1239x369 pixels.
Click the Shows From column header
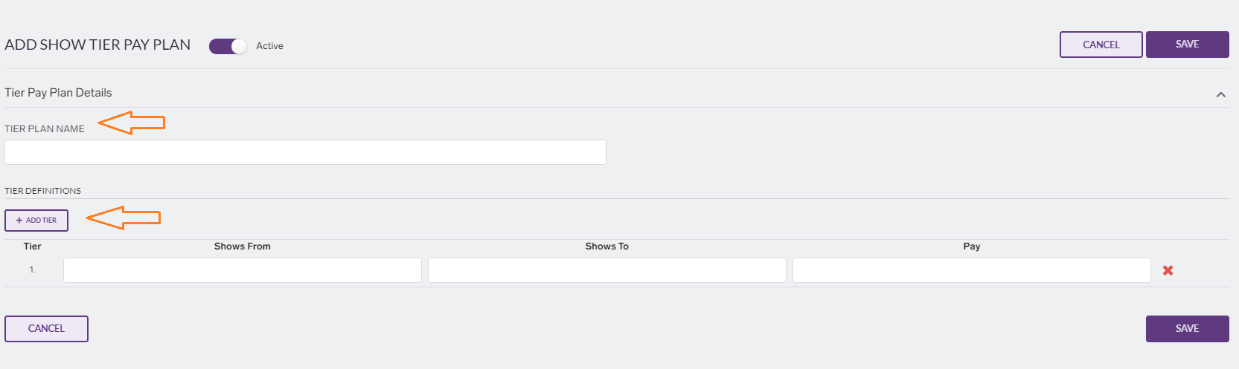[x=243, y=246]
